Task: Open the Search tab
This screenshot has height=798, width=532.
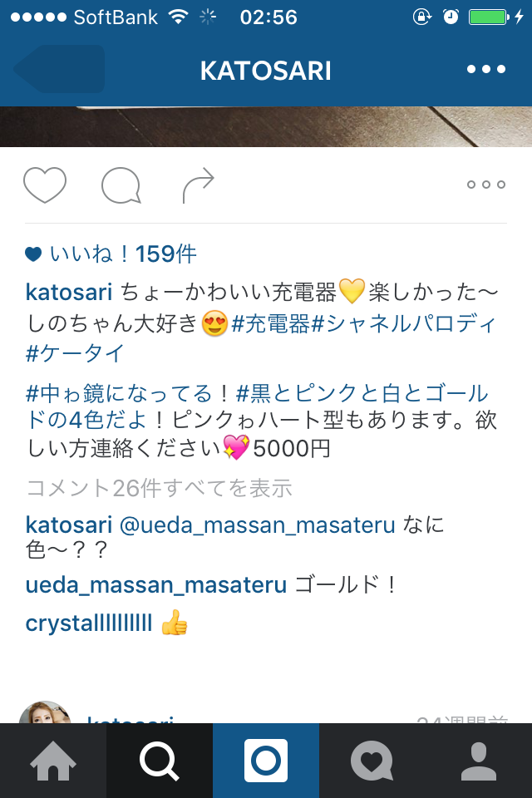Action: [160, 761]
